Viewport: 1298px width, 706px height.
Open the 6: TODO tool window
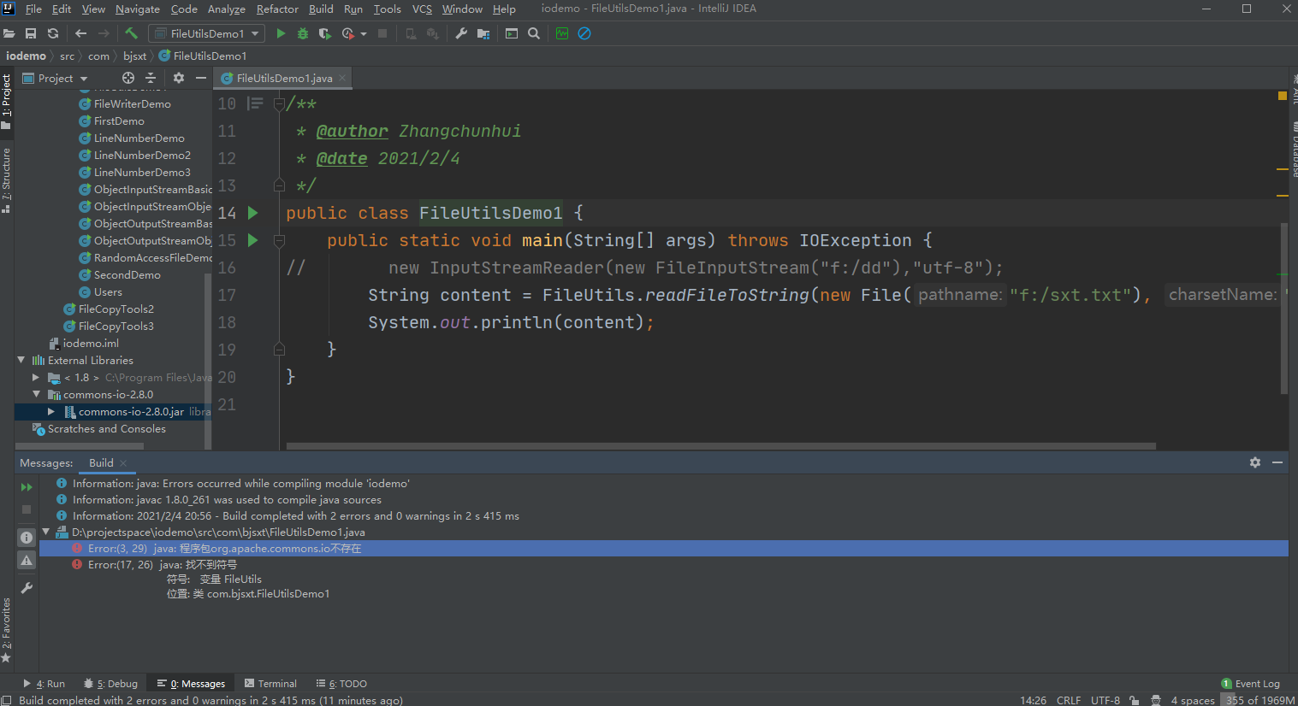(x=341, y=684)
